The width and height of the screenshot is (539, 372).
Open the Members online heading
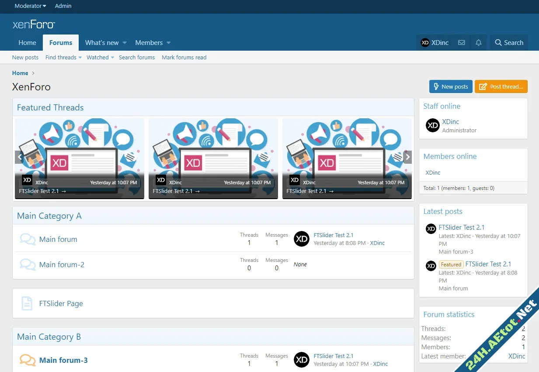click(450, 156)
